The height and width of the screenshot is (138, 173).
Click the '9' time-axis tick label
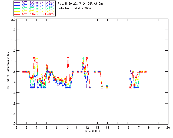click(57, 127)
